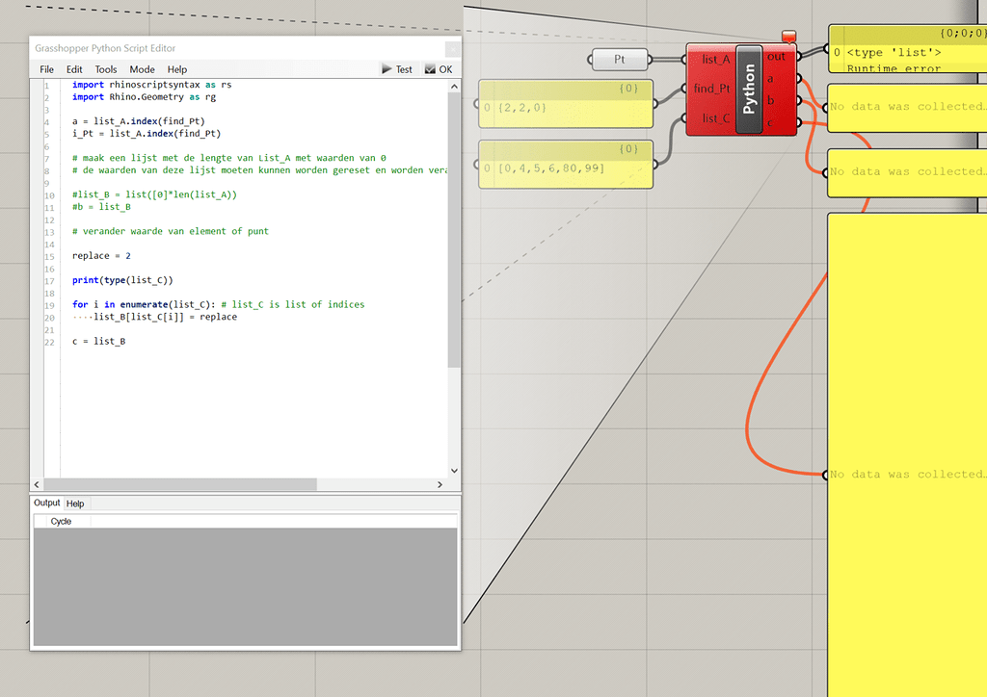This screenshot has width=987, height=697.
Task: Open the File menu in the script editor
Action: [x=45, y=68]
